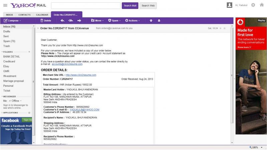
Task: Open Applications settings gear
Action: point(29,113)
